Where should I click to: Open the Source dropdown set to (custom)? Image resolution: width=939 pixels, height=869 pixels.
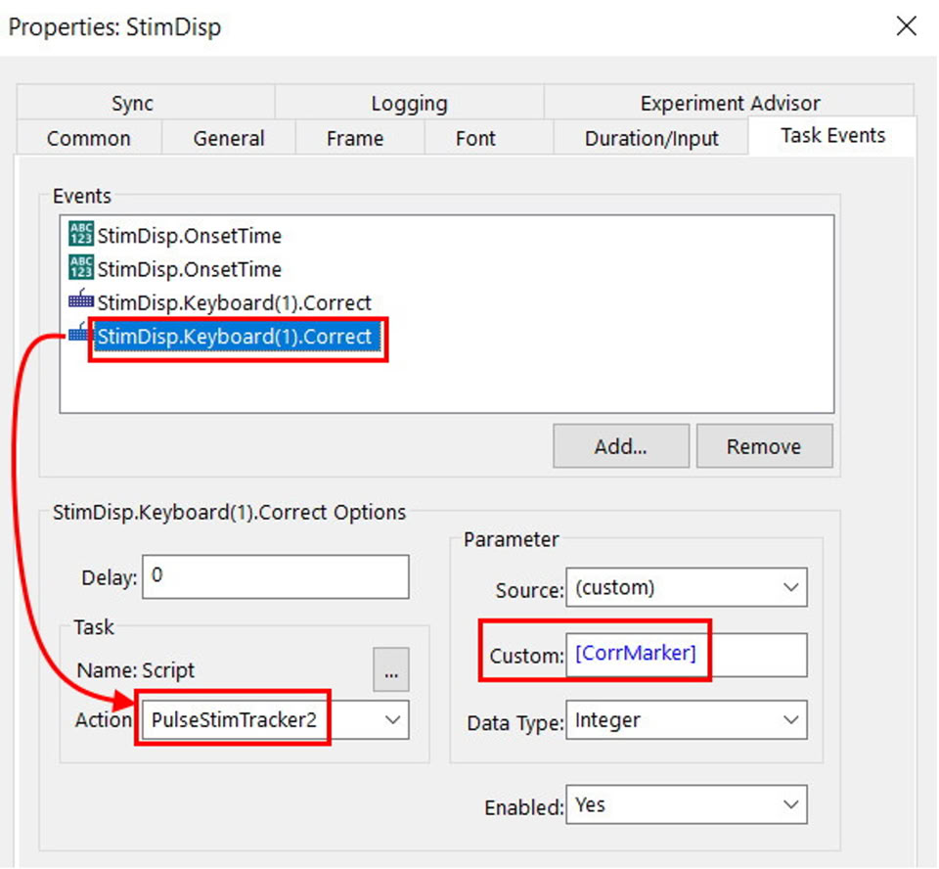coord(790,588)
